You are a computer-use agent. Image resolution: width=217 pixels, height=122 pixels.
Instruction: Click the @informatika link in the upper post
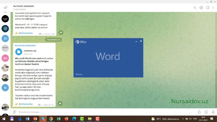[x=25, y=33]
